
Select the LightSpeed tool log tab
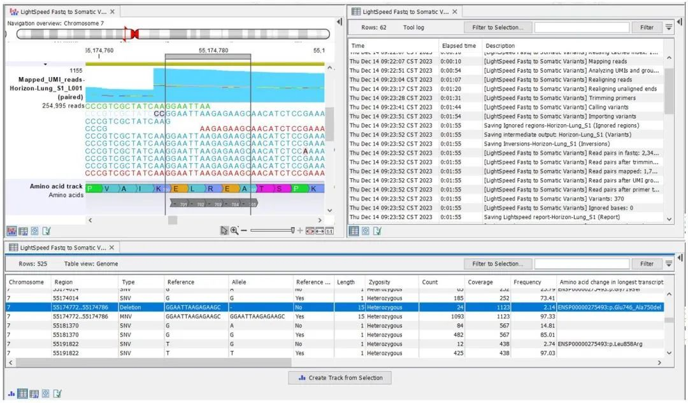(x=405, y=12)
